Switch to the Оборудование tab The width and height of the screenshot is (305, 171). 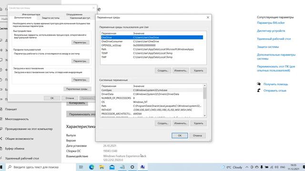[x=74, y=14]
